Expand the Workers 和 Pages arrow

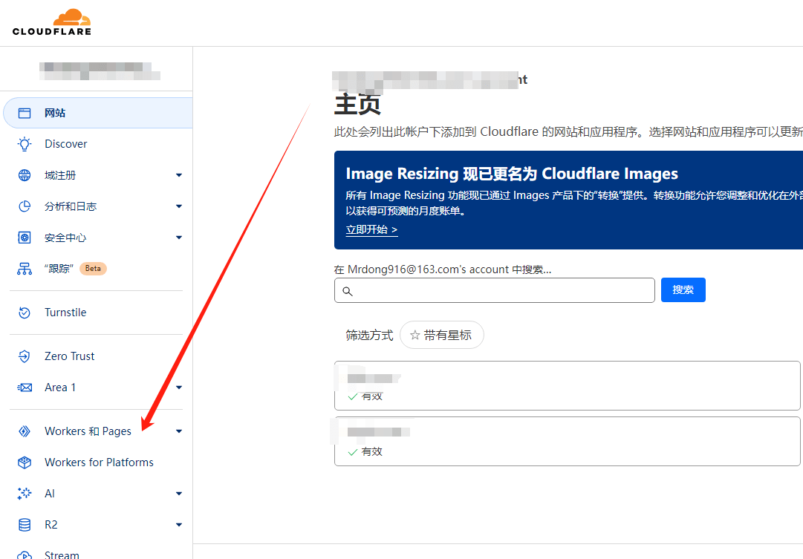coord(179,431)
